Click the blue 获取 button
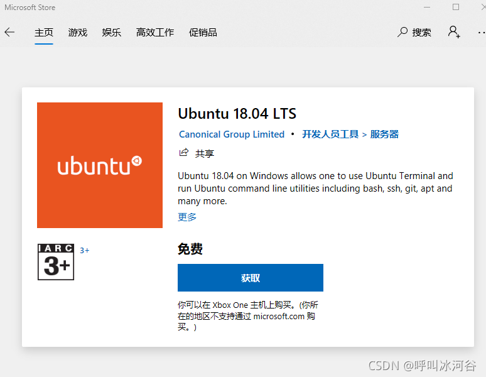The height and width of the screenshot is (377, 486). (x=251, y=278)
